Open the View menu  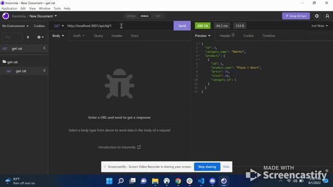(32, 8)
